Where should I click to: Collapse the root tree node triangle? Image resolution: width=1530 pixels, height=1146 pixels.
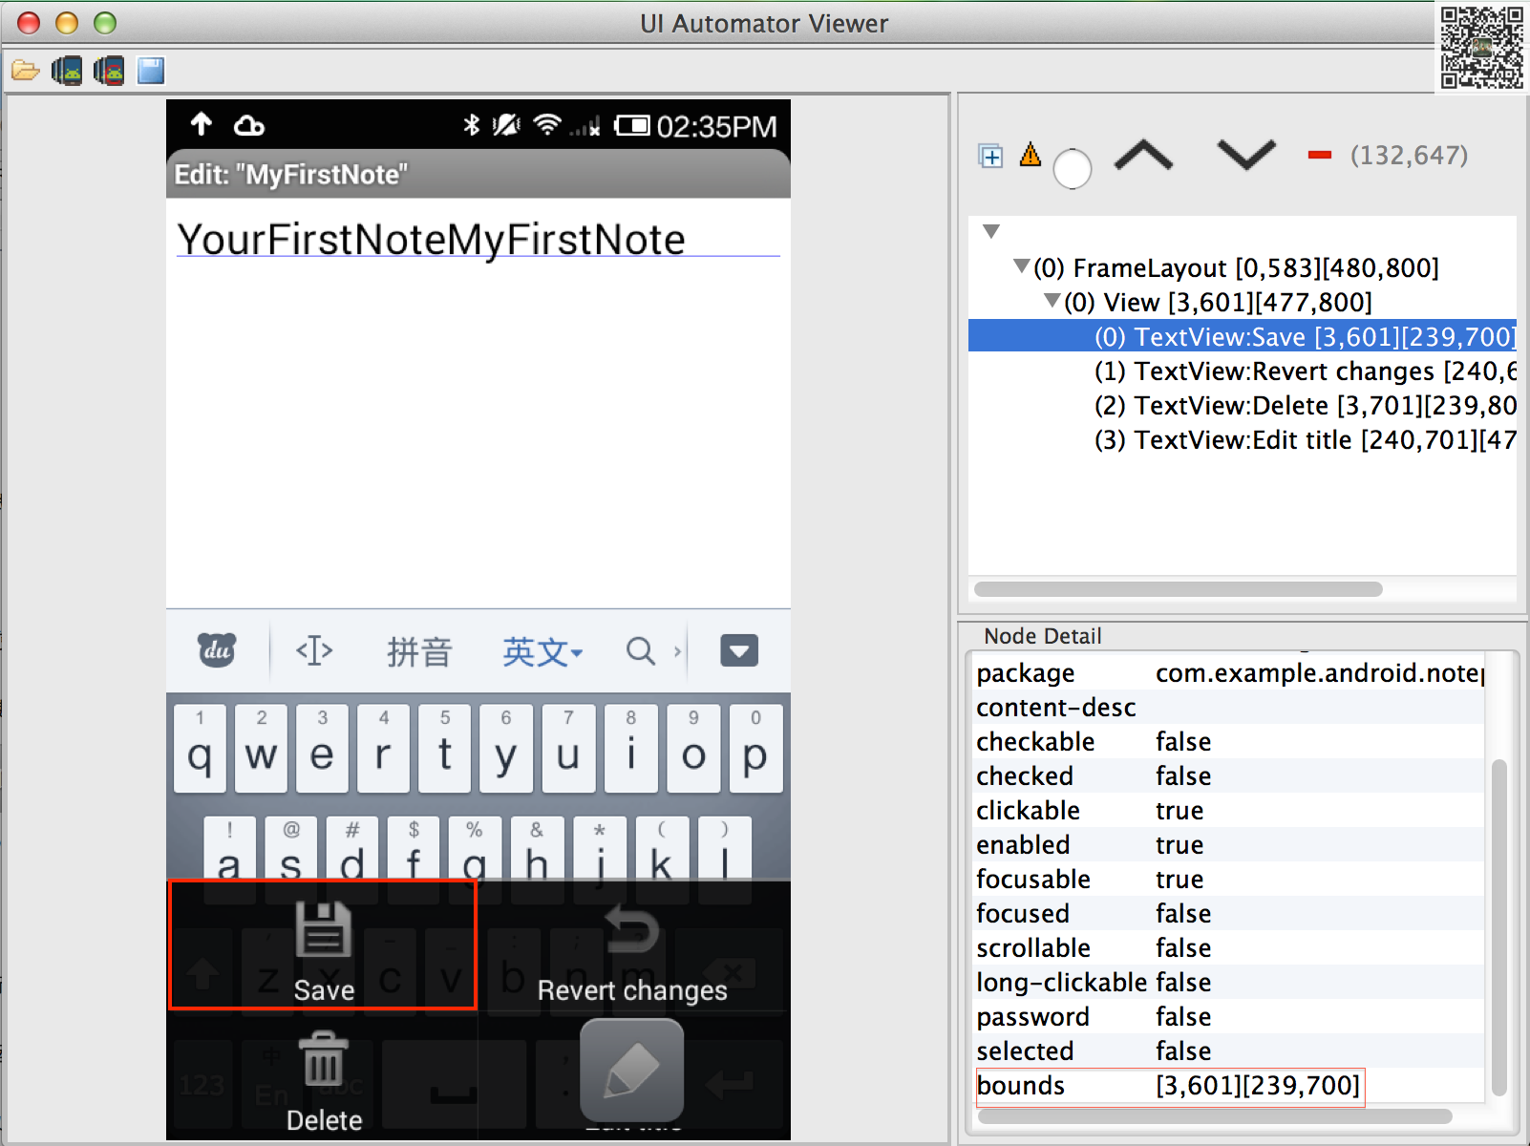pos(991,231)
